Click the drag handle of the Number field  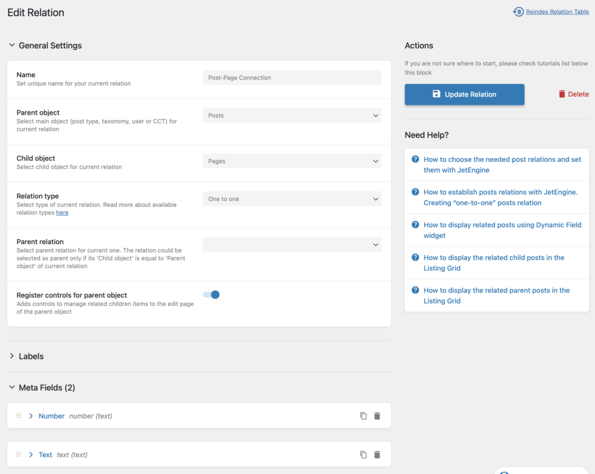pos(17,415)
